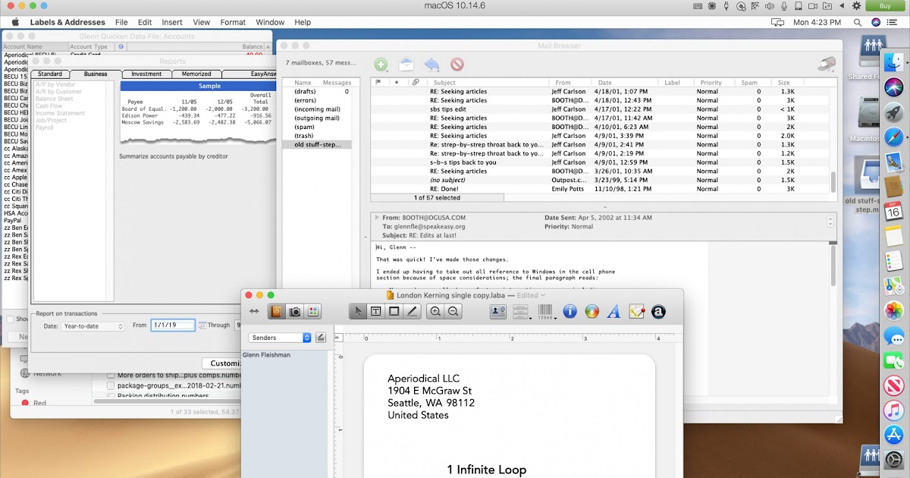This screenshot has width=910, height=478.
Task: Click the colored grid layout icon
Action: (313, 311)
